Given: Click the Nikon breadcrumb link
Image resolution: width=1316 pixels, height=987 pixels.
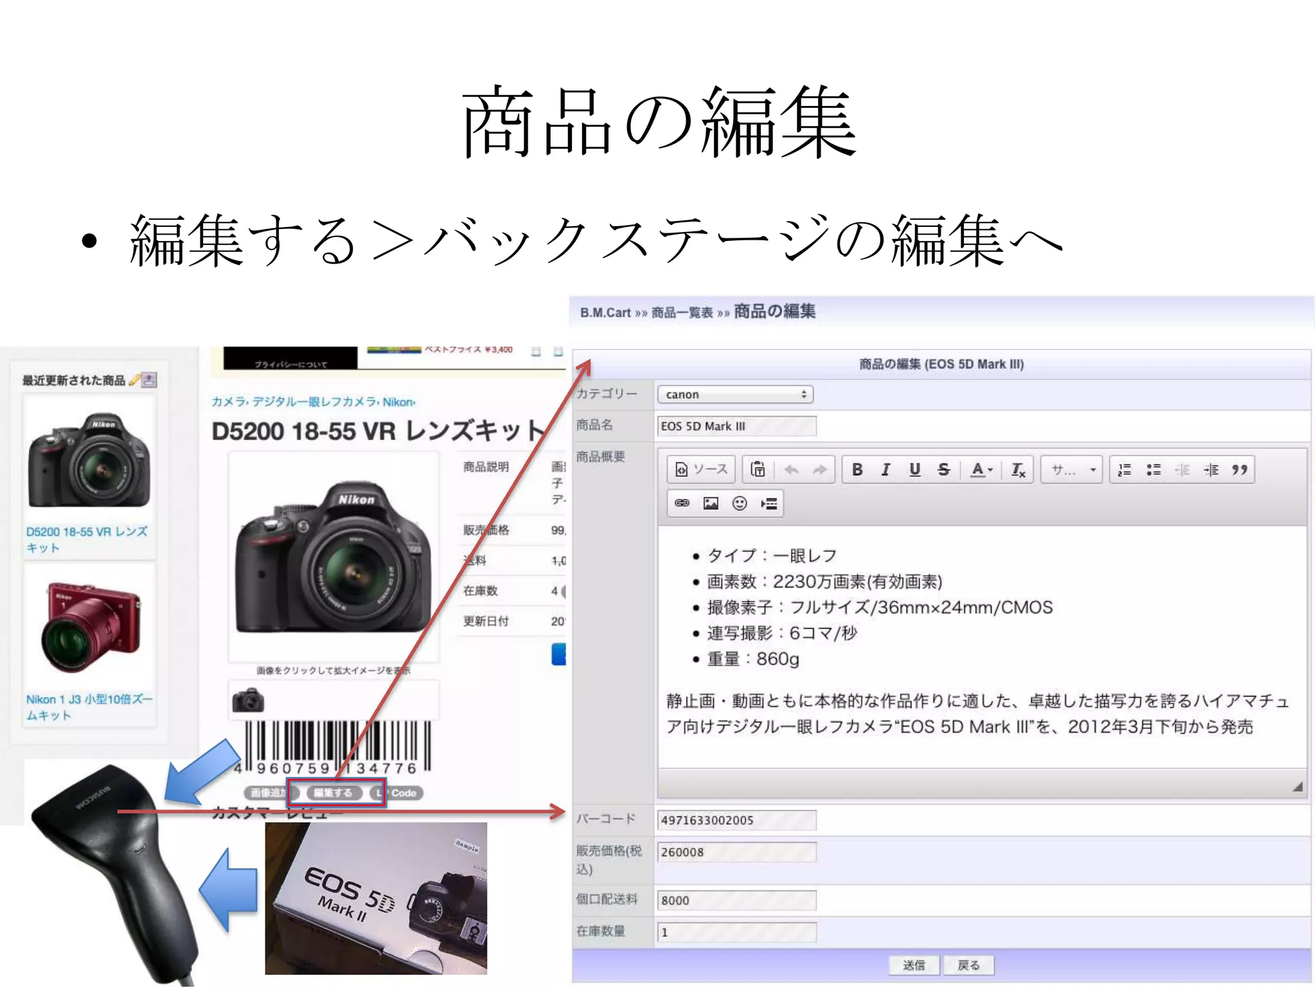Looking at the screenshot, I should (x=398, y=402).
